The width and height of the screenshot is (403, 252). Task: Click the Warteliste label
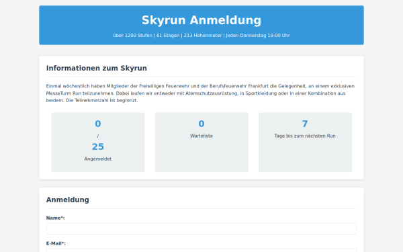pyautogui.click(x=201, y=136)
